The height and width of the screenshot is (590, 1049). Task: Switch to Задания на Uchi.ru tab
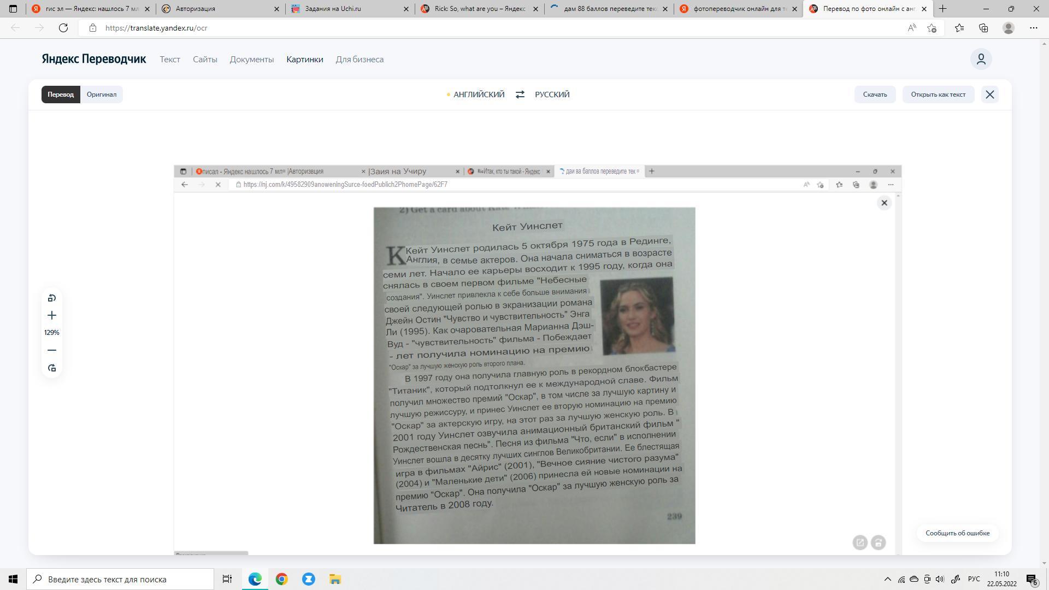350,9
